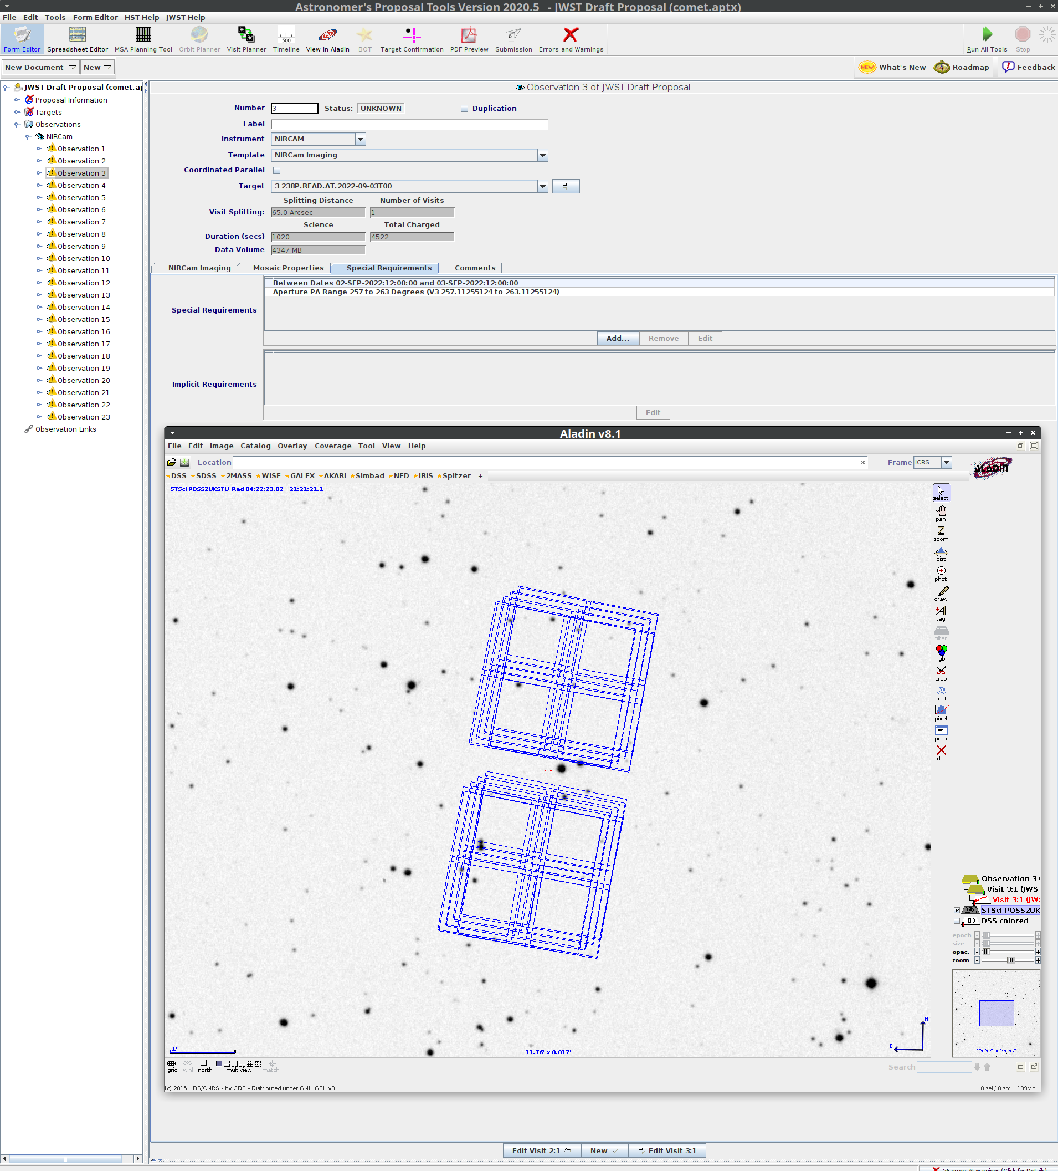Open the New Document dropdown arrow
Viewport: 1058px width, 1171px height.
[x=73, y=68]
